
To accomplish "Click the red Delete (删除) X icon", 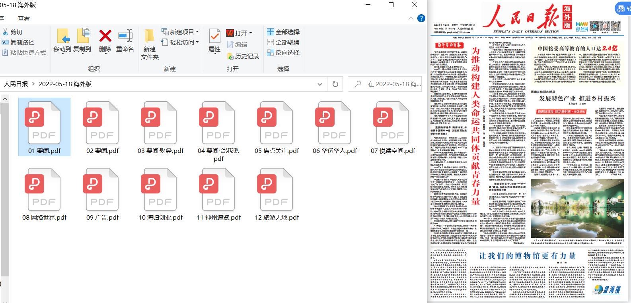I will pyautogui.click(x=105, y=36).
